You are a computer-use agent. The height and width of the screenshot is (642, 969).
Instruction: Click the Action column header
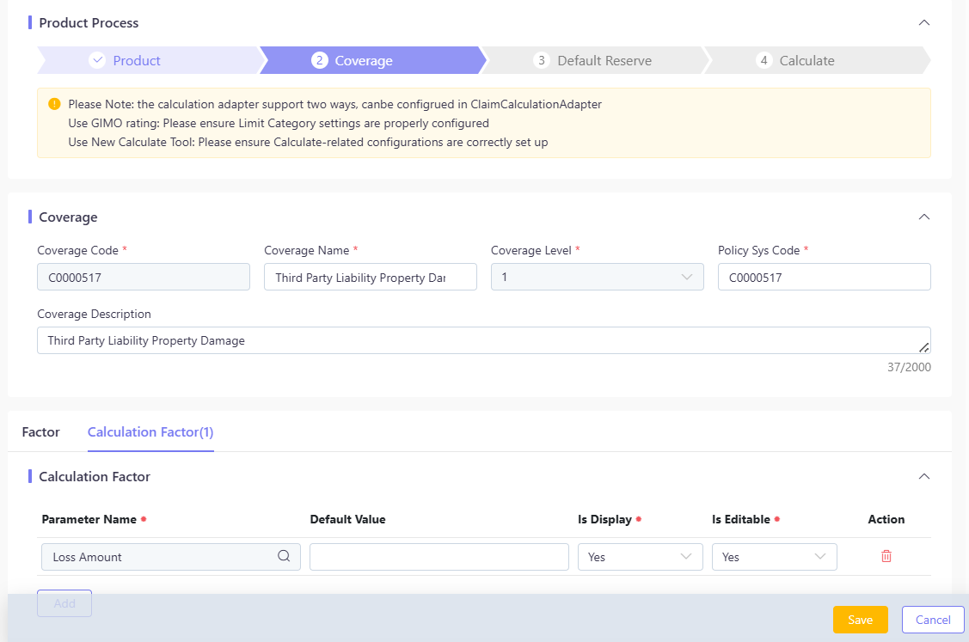886,519
